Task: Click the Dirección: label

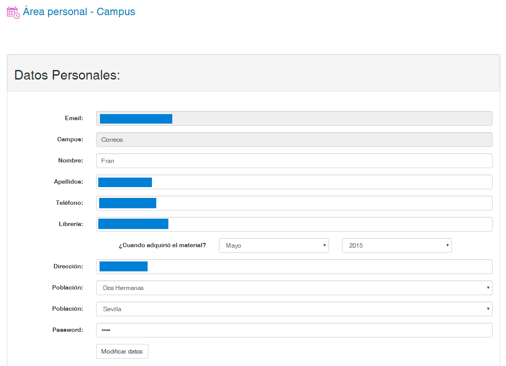Action: click(x=68, y=266)
